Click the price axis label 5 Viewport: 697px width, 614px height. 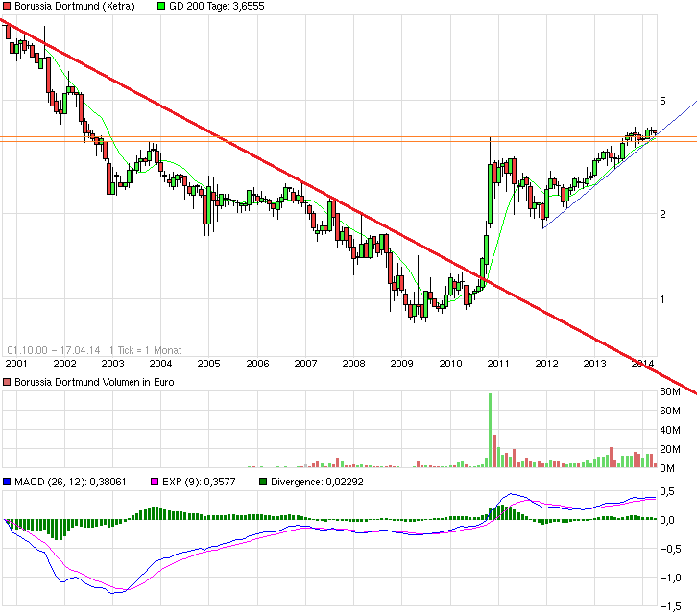662,101
